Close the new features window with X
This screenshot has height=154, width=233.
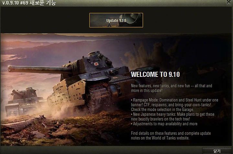tap(229, 2)
